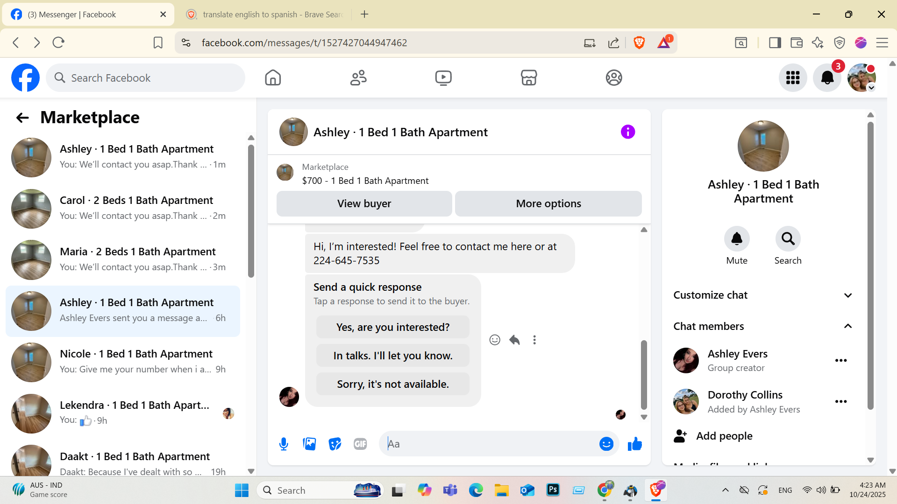Click the message thread scrollbar thumb
Screen dimensions: 897x504
(644, 375)
